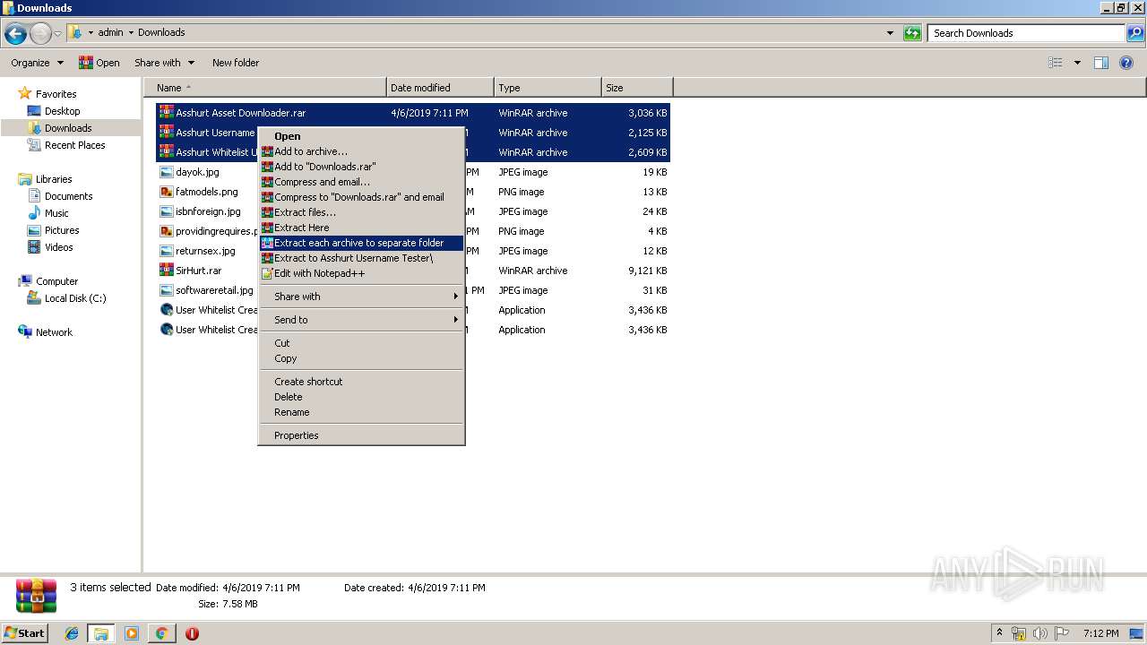Select Network in navigation pane
Viewport: 1147px width, 645px height.
point(54,332)
